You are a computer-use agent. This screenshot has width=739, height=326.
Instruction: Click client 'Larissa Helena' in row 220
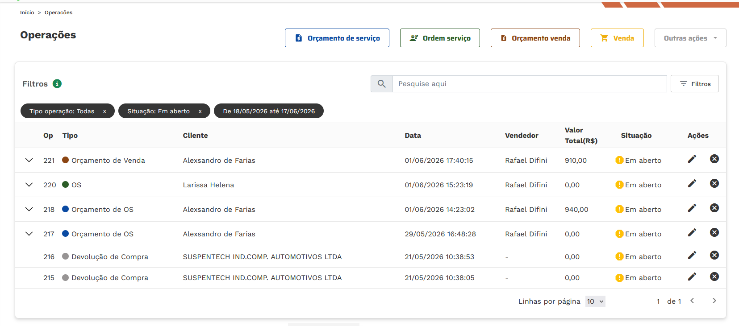(209, 185)
